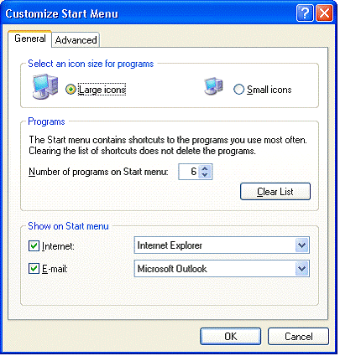Viewport: 340px width, 356px height.
Task: Open the Internet Explorer dropdown arrow
Action: 301,245
